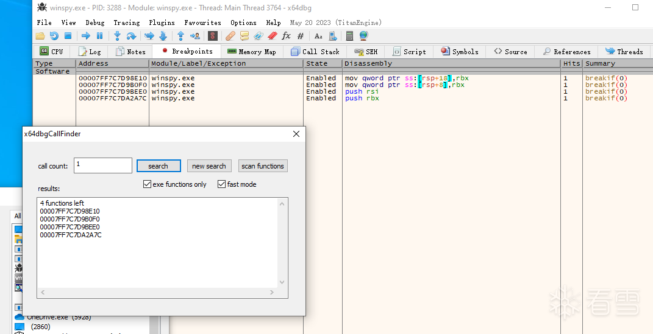The width and height of the screenshot is (653, 334).
Task: Click the Run arrow icon
Action: 86,36
